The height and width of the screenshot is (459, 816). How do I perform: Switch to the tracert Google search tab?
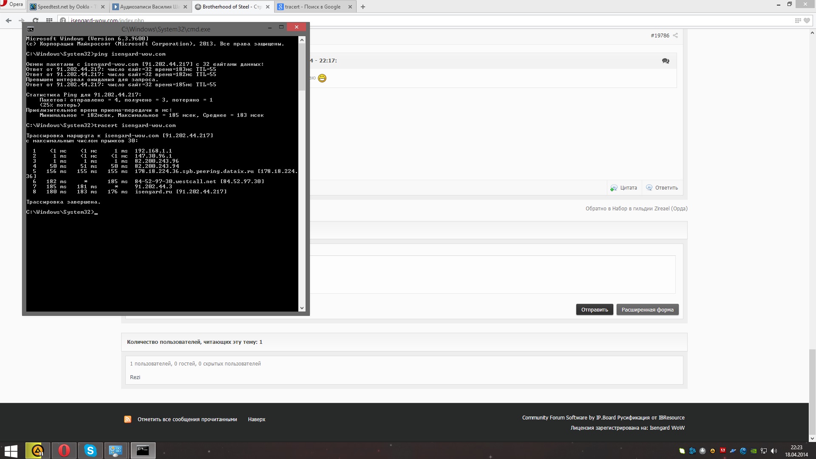coord(314,7)
